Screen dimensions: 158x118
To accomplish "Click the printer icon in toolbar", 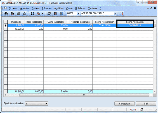I will point(18,13).
